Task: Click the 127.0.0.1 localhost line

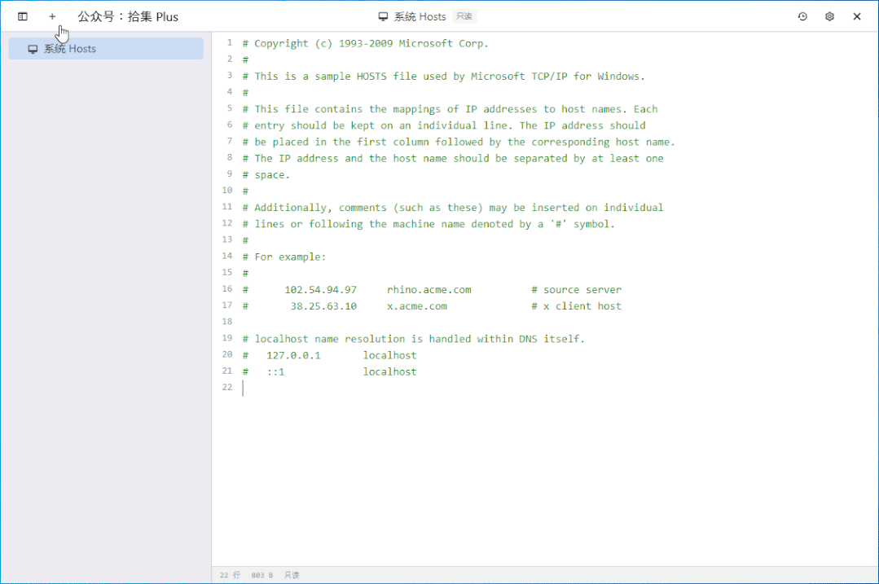Action: click(330, 355)
